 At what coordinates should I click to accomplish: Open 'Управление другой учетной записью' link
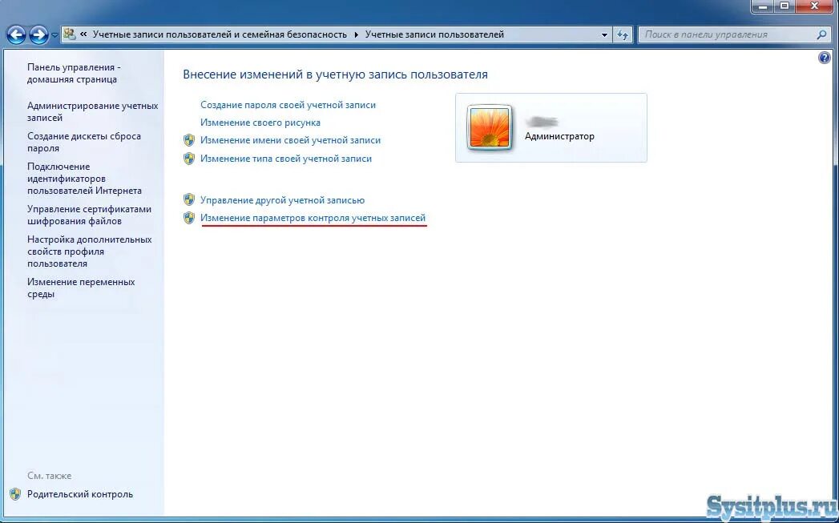(283, 200)
